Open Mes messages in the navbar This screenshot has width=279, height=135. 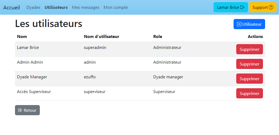86,7
